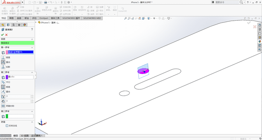Switch to the 曲面 surfaces tab
Screen dimensions: 262x140
click(19, 18)
